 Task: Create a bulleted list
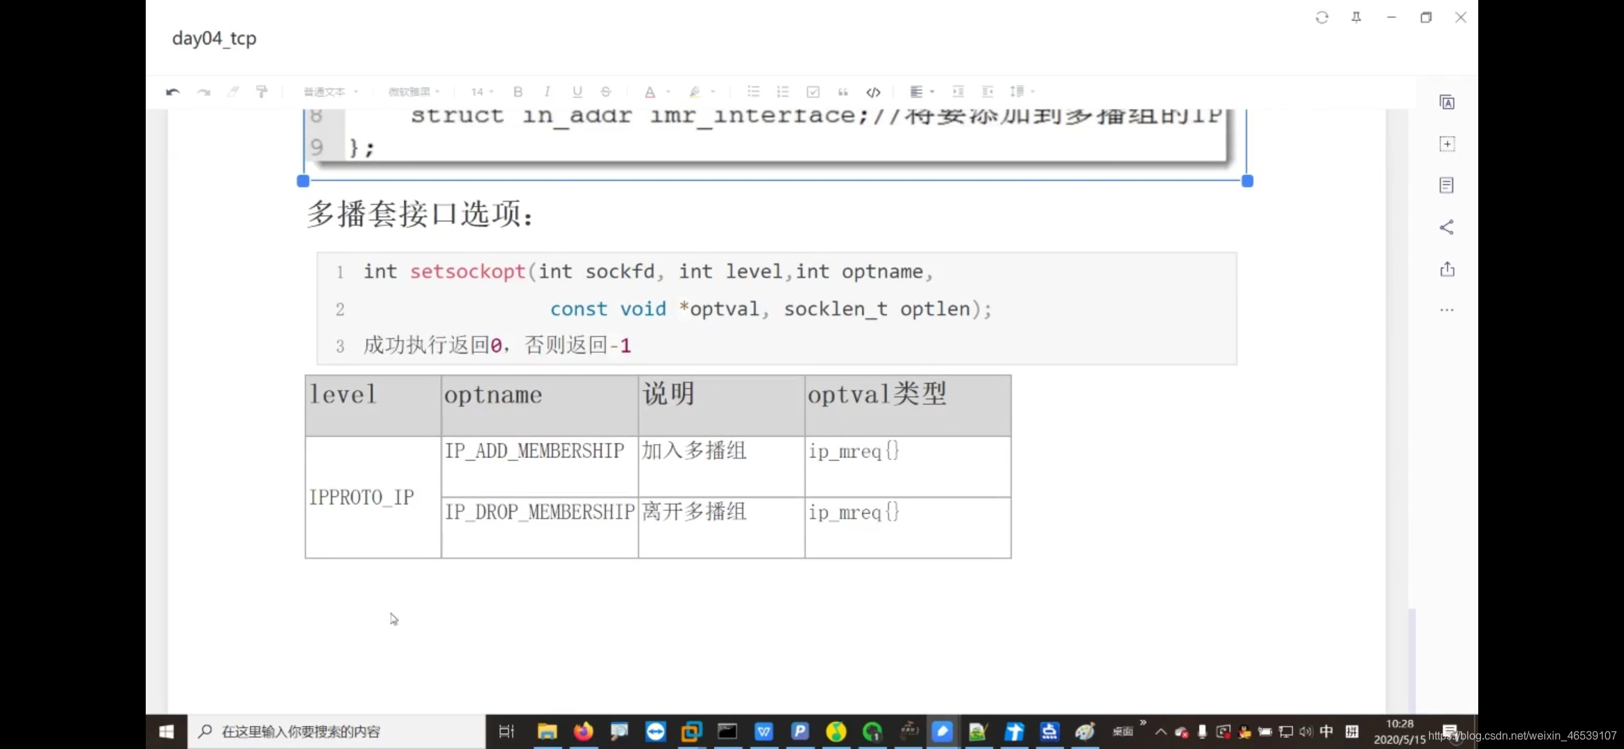pos(753,92)
